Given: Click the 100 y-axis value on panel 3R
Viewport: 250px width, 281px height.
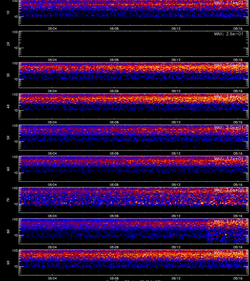Looking at the screenshot, I should tap(15, 63).
